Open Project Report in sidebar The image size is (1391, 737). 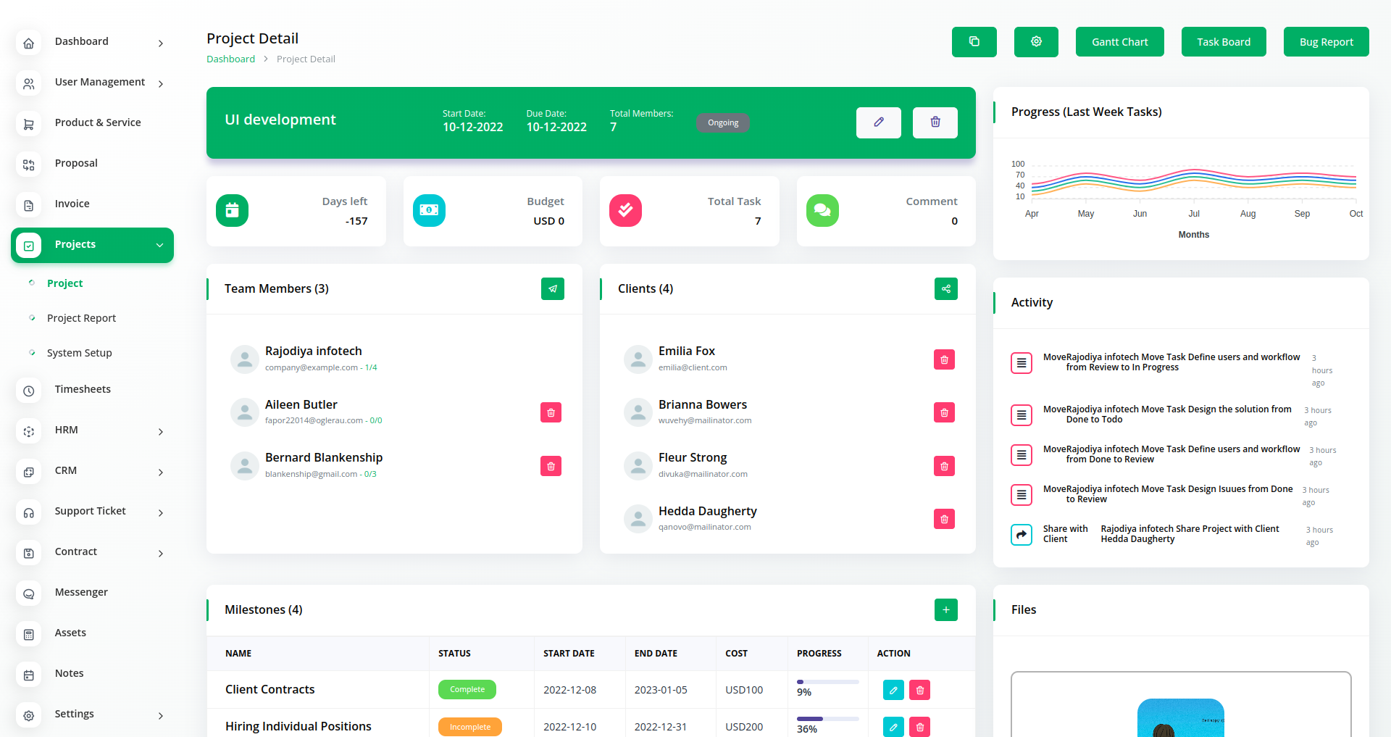[x=81, y=318]
